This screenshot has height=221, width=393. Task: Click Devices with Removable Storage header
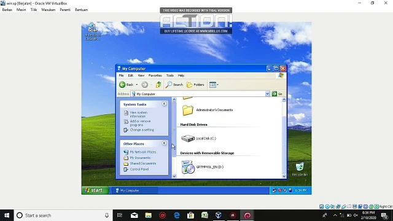(207, 153)
